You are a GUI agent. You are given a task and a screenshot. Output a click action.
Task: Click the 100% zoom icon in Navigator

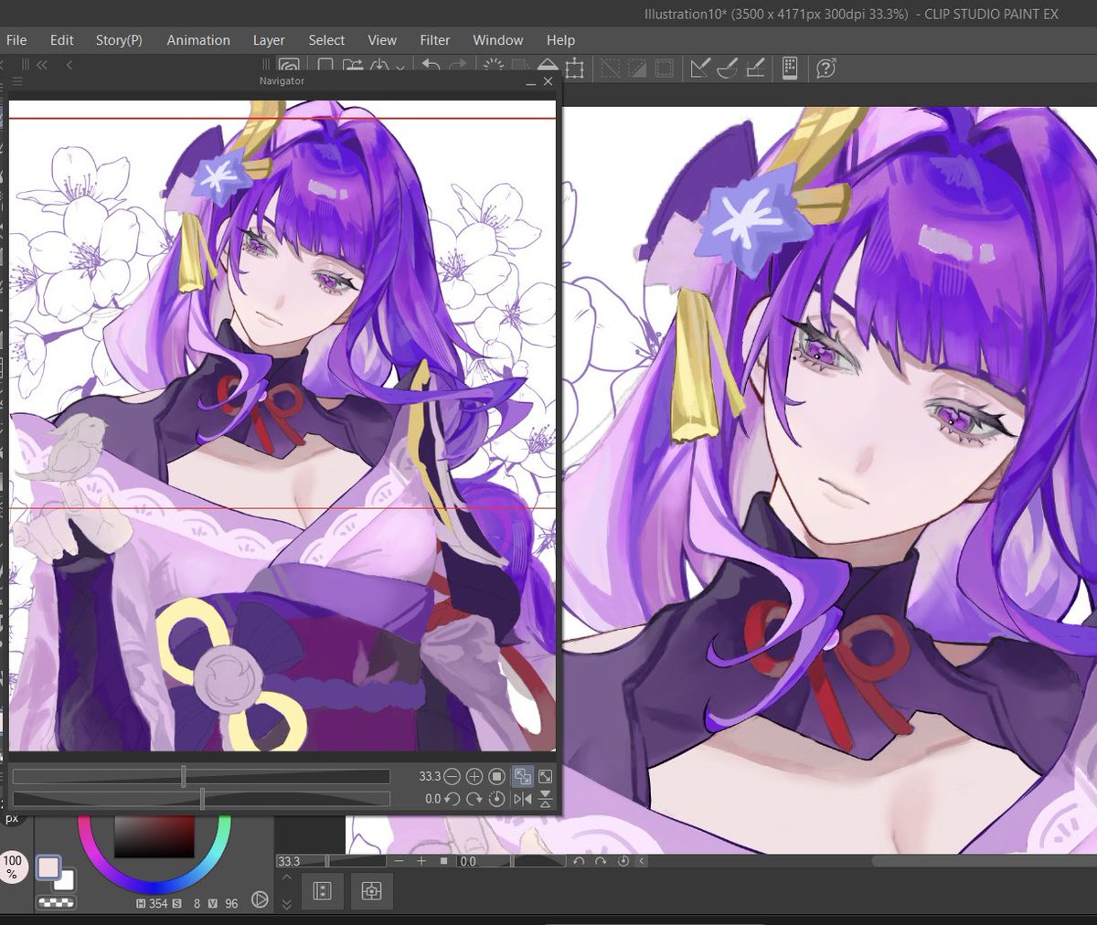tap(497, 776)
